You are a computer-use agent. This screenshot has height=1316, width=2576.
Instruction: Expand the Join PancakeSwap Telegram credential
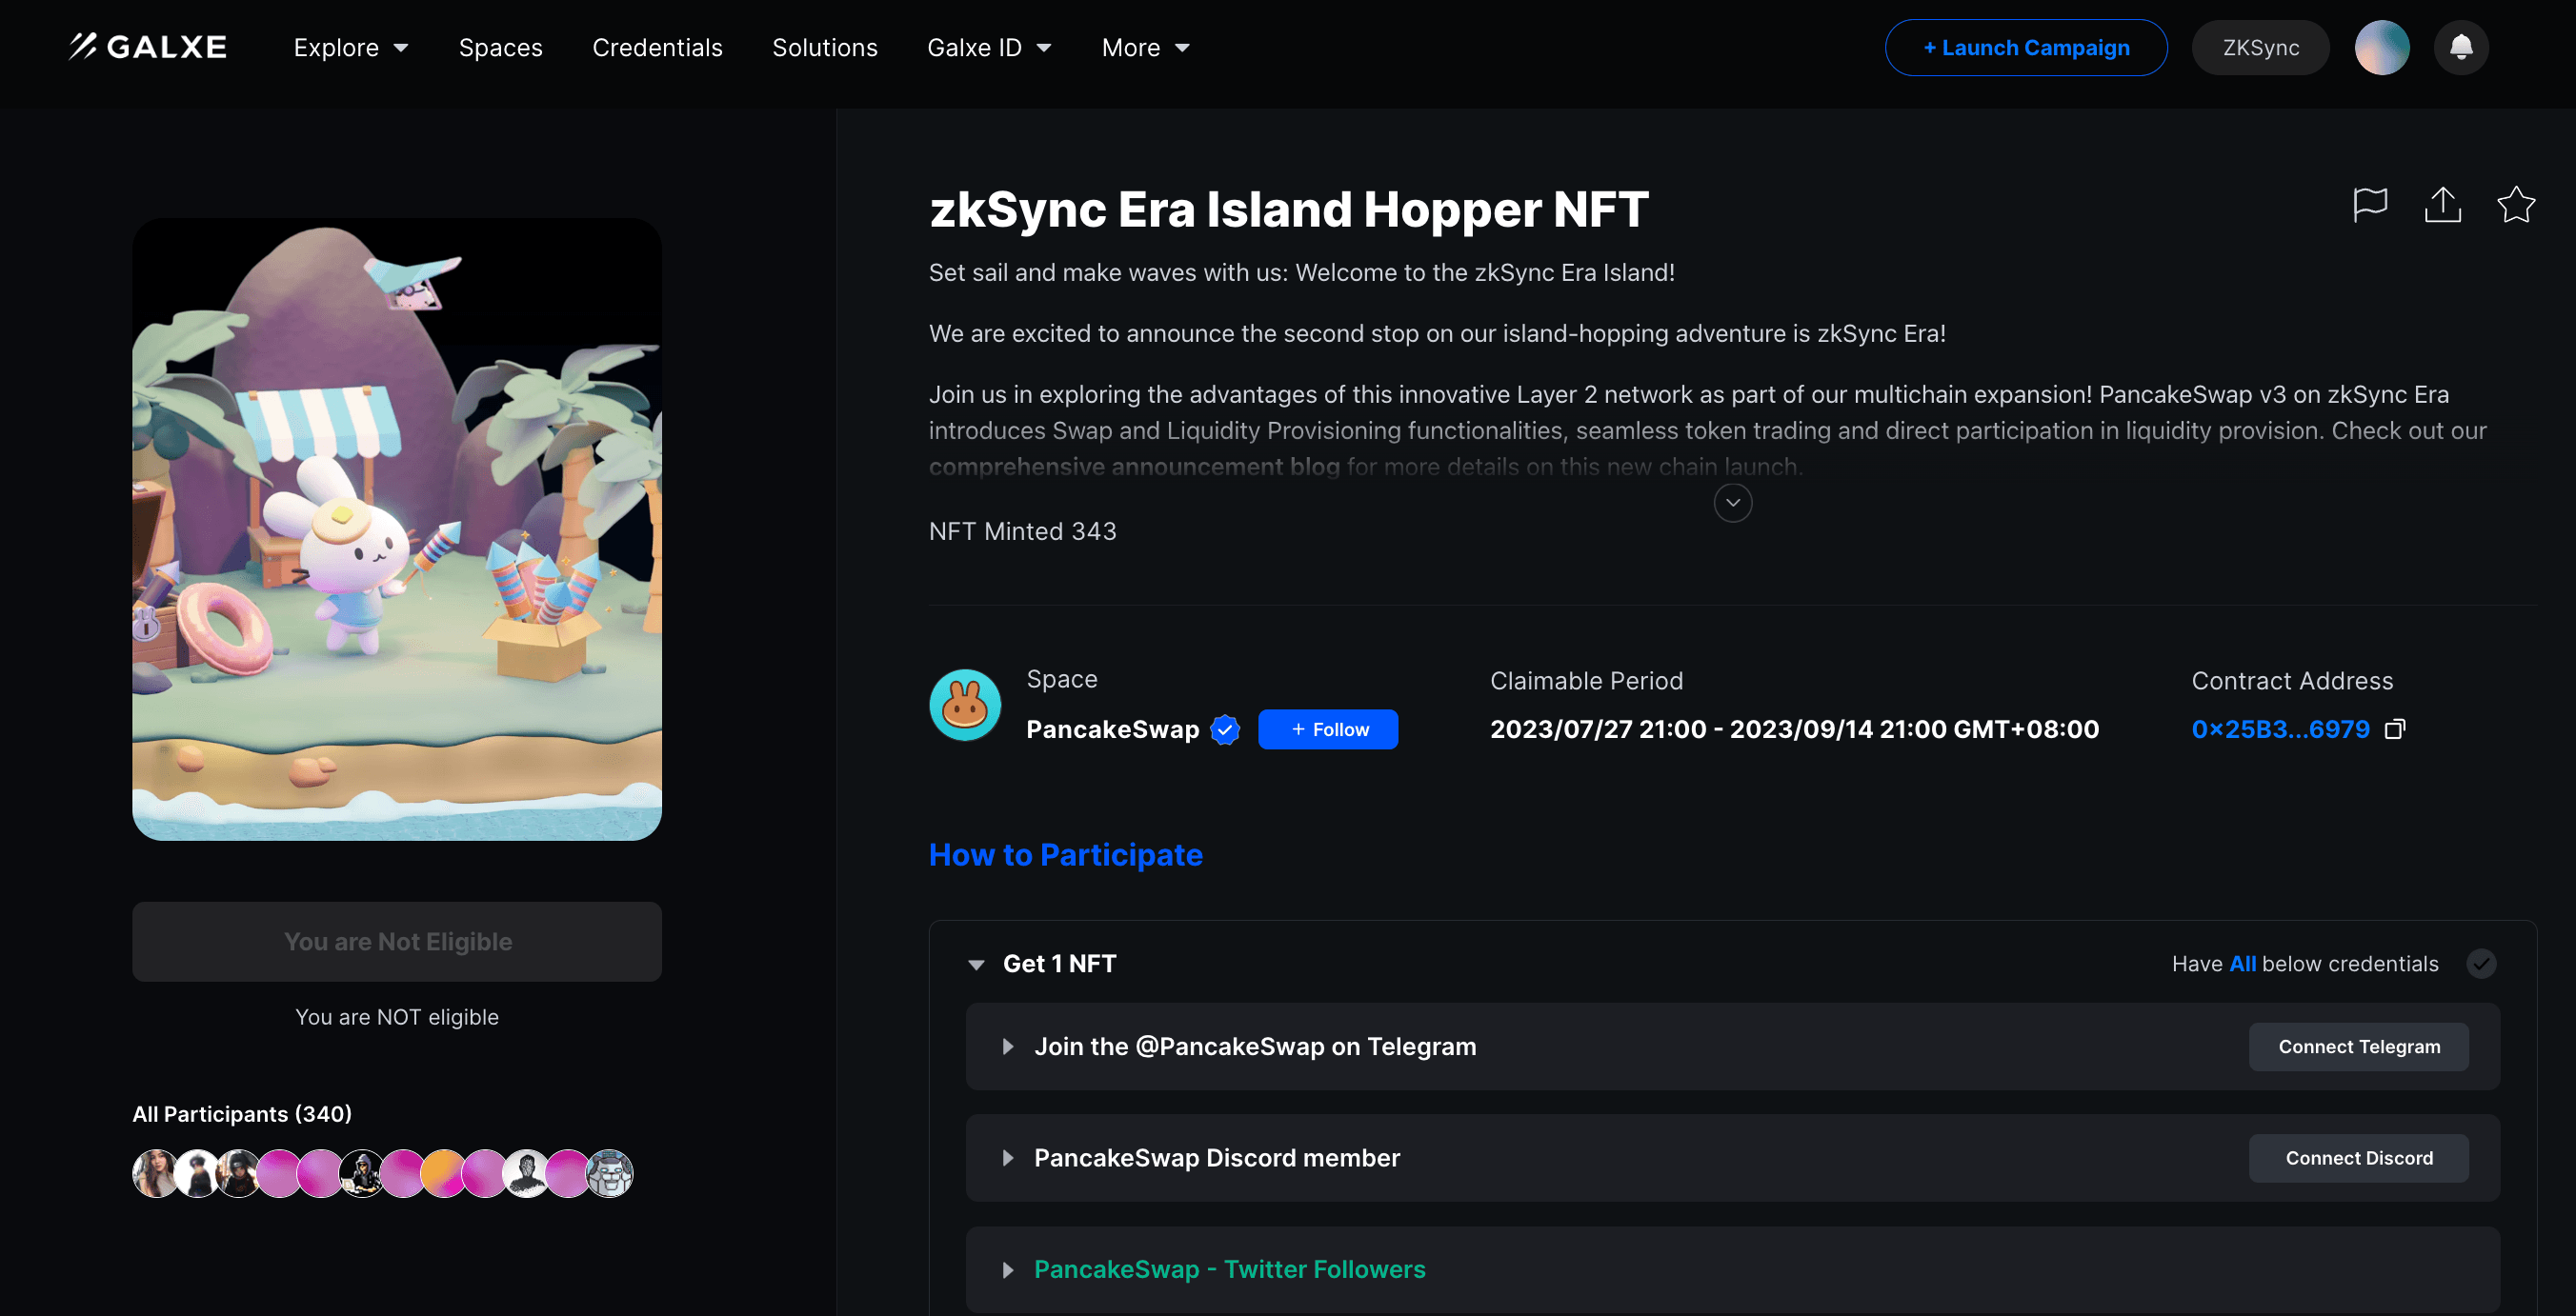[x=1008, y=1047]
